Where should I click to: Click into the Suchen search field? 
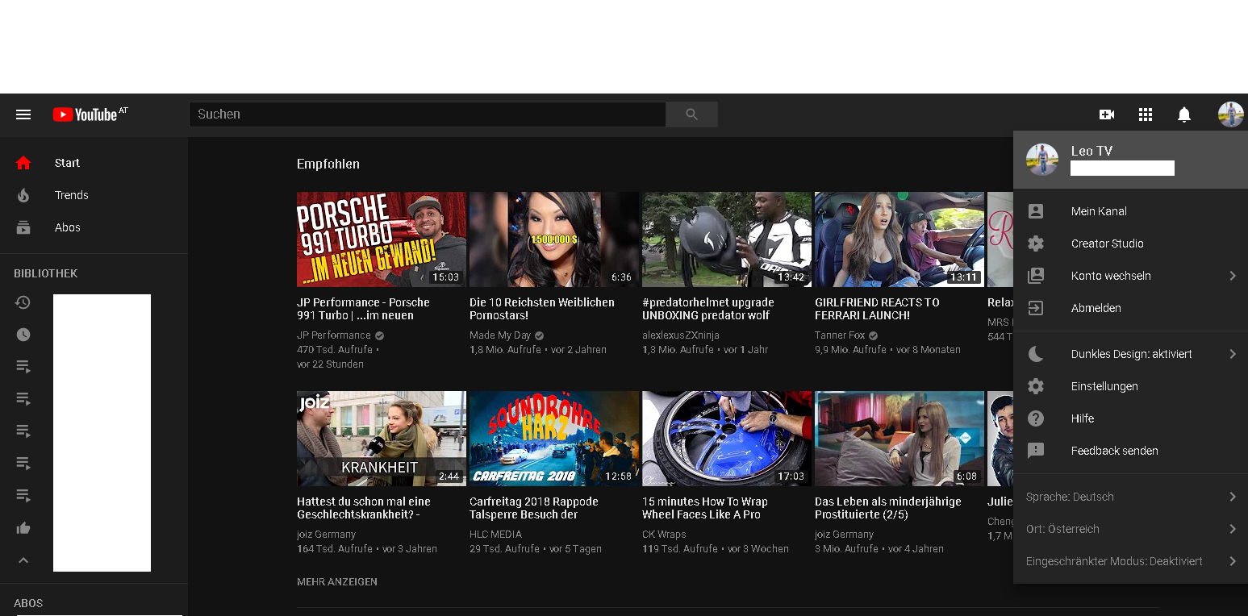(x=428, y=114)
